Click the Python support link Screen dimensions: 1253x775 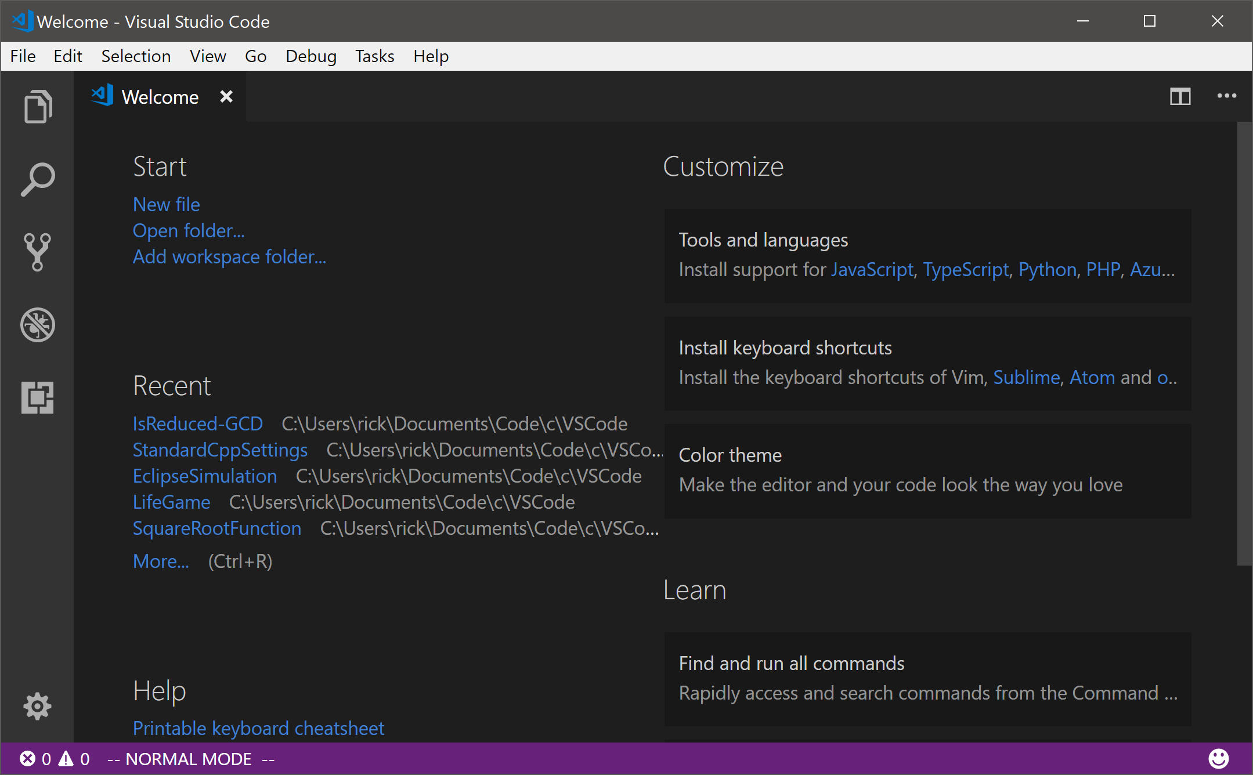pos(1048,269)
